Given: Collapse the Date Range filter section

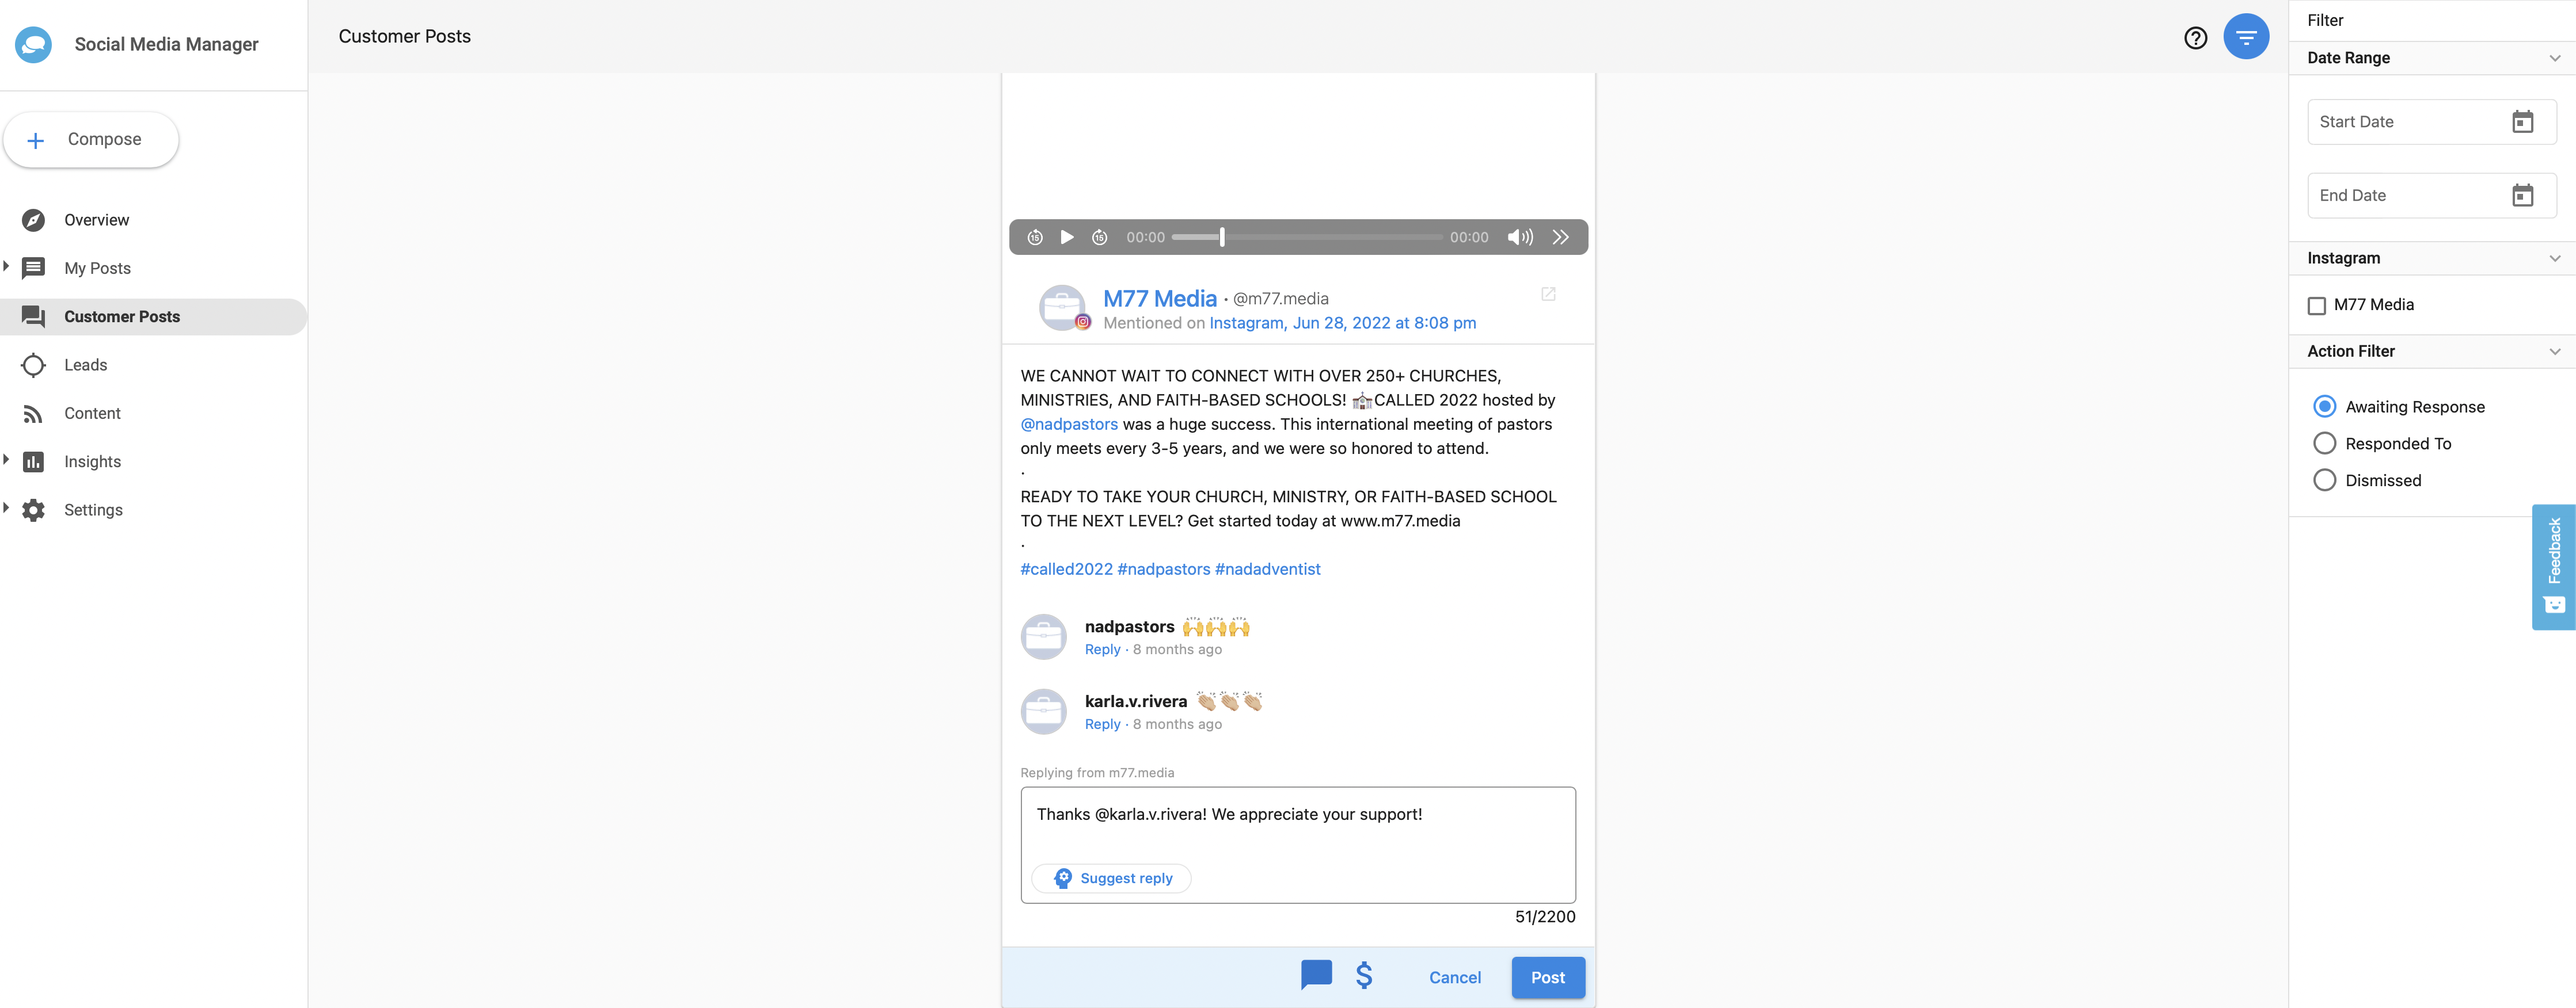Looking at the screenshot, I should (x=2554, y=58).
